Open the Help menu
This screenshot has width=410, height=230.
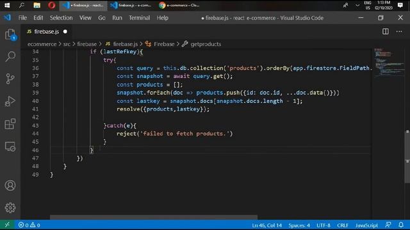point(163,18)
